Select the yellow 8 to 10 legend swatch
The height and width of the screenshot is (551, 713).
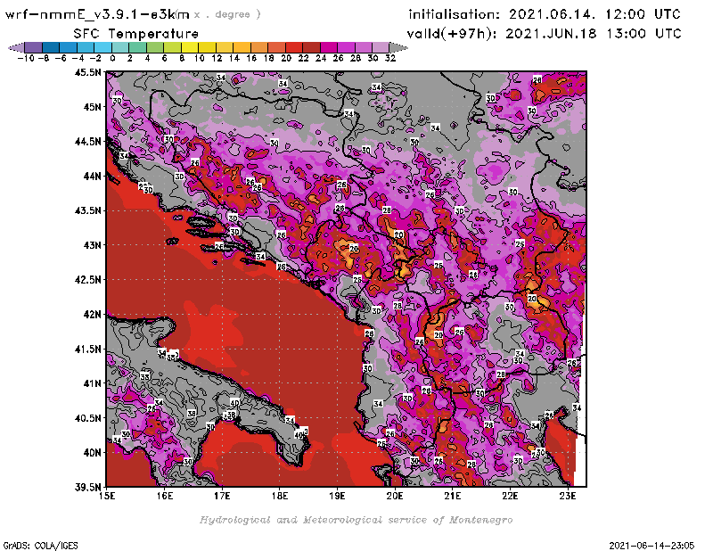point(190,47)
